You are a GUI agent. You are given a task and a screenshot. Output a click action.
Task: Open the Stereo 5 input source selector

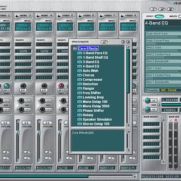click(65, 27)
